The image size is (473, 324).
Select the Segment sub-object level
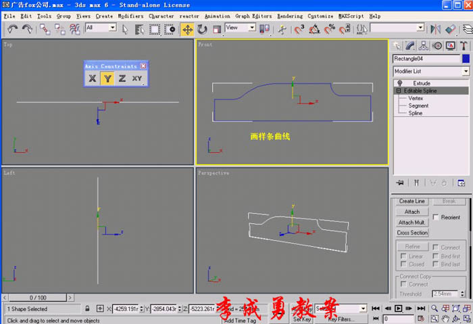(x=418, y=106)
